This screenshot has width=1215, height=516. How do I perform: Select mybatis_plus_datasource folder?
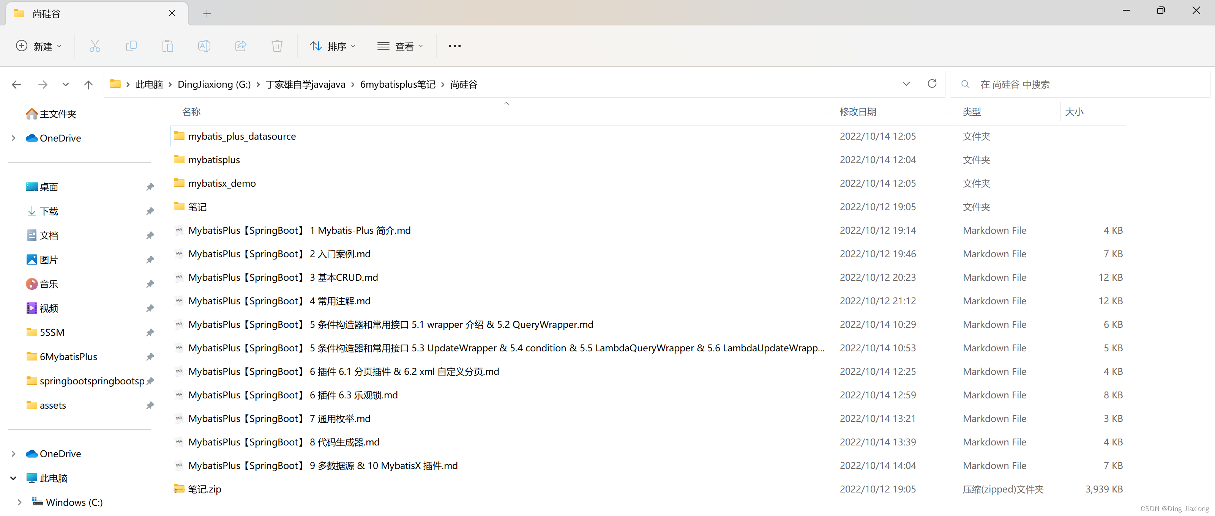[648, 136]
